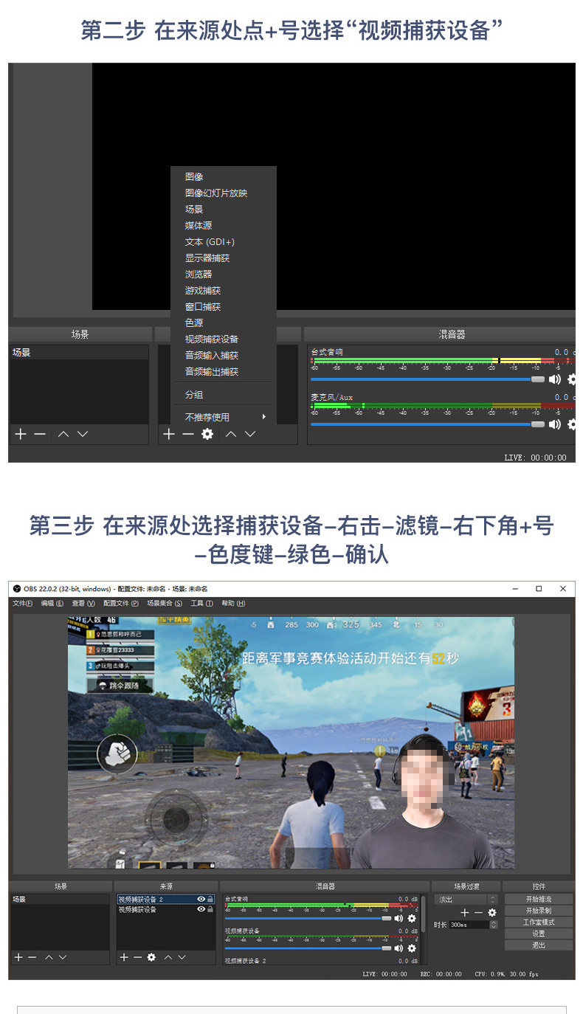Move source down arrow in OBS 22.0.2 来源 panel

[x=182, y=957]
